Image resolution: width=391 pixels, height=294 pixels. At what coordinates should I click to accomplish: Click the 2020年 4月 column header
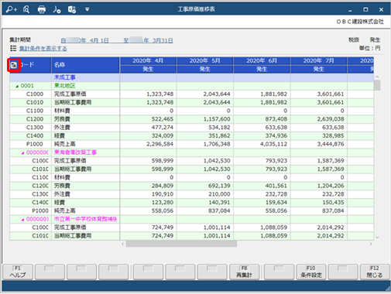click(148, 61)
